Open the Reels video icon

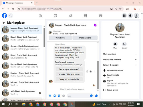coord(55,16)
